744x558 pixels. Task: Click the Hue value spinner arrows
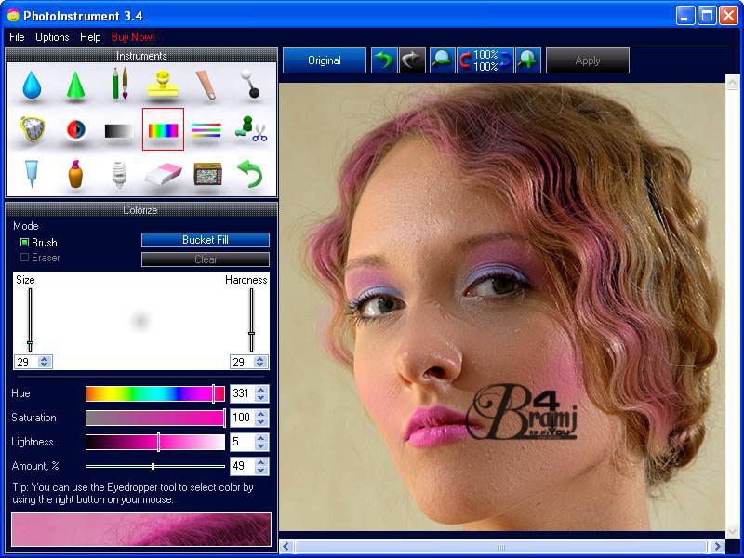(261, 393)
